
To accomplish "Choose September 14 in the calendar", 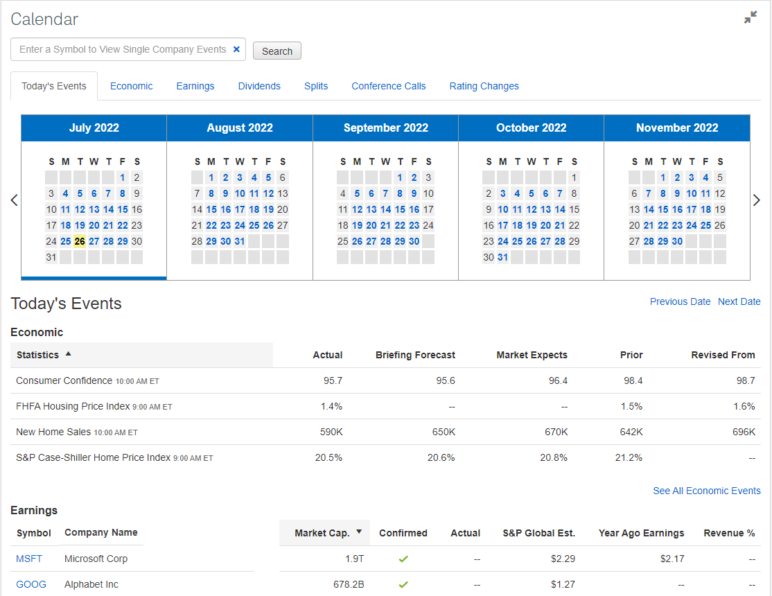I will 385,209.
